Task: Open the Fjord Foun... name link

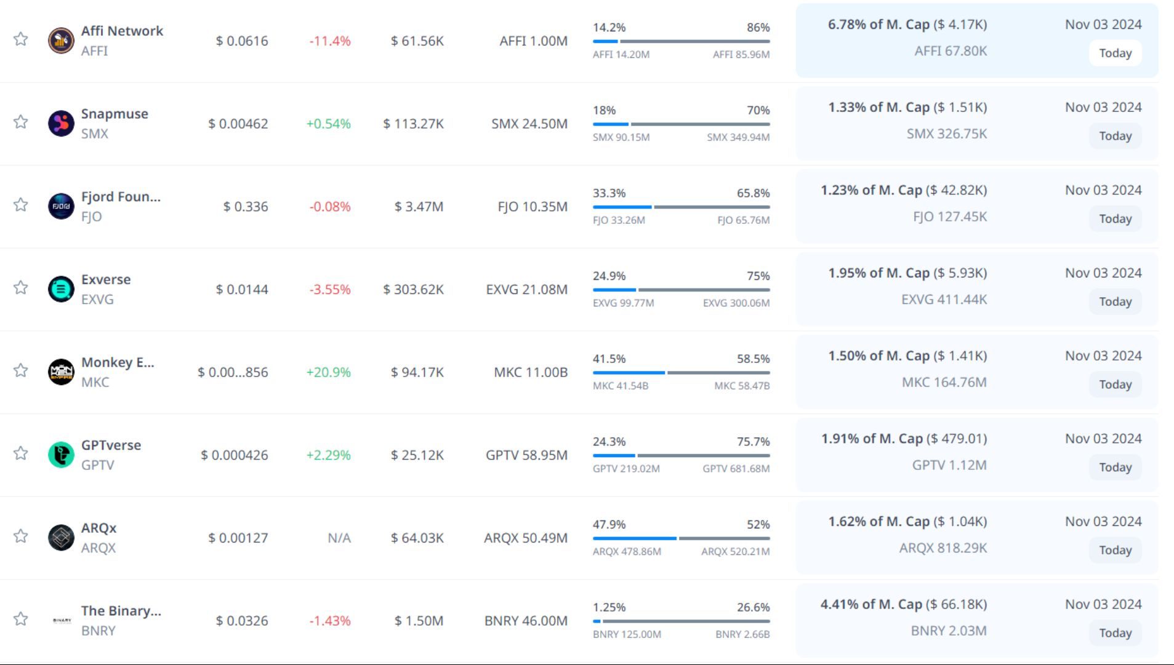Action: pos(121,197)
